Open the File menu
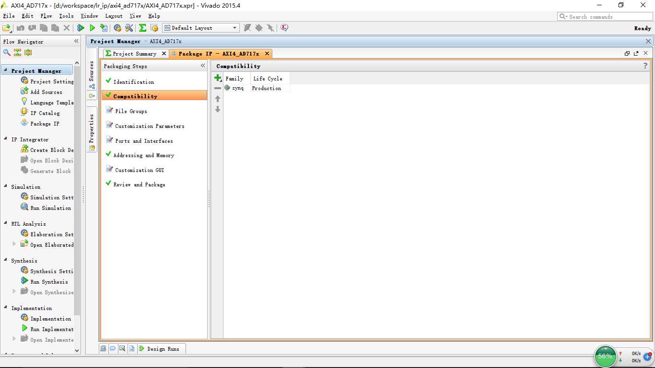Image resolution: width=655 pixels, height=368 pixels. click(x=9, y=16)
